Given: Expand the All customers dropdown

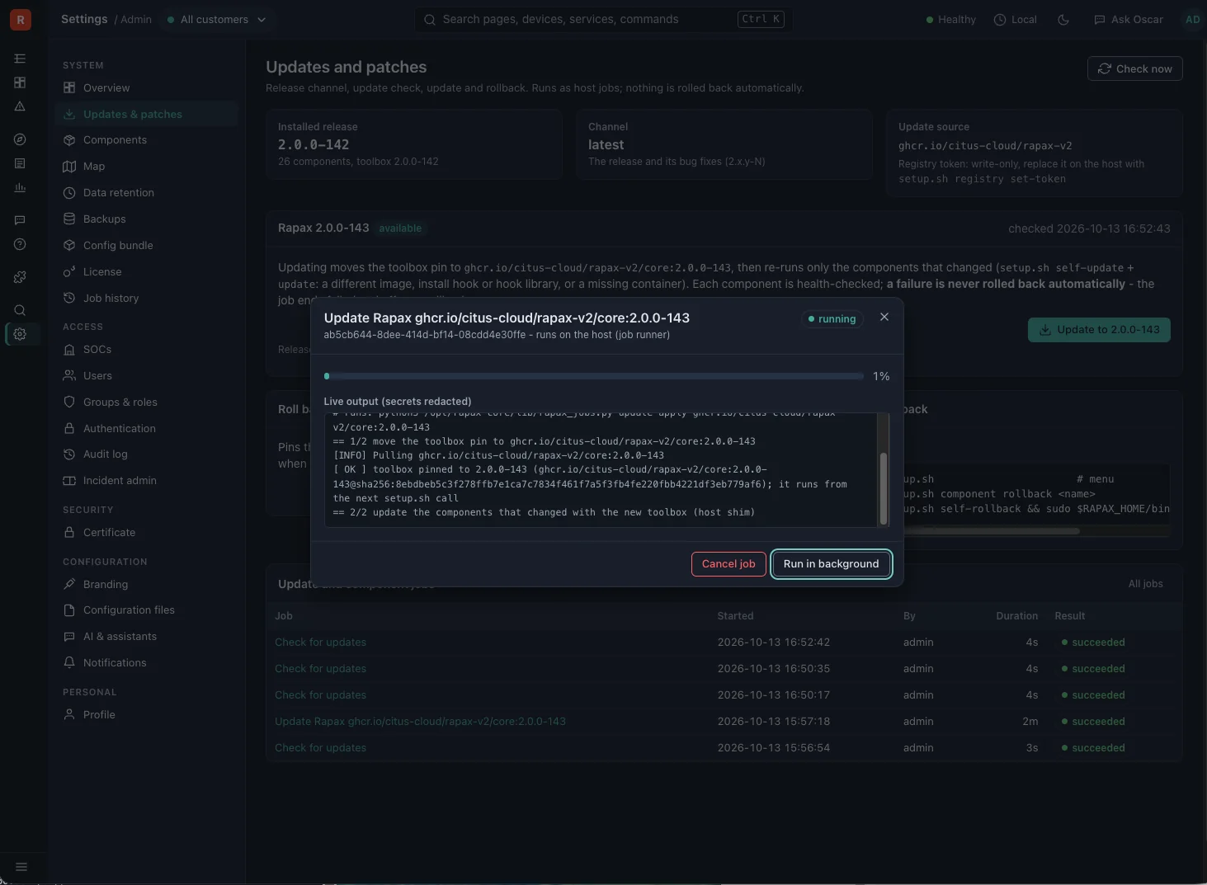Looking at the screenshot, I should [216, 20].
